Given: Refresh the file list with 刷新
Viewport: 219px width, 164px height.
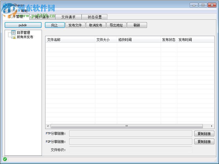Looking at the screenshot, I should point(137,25).
